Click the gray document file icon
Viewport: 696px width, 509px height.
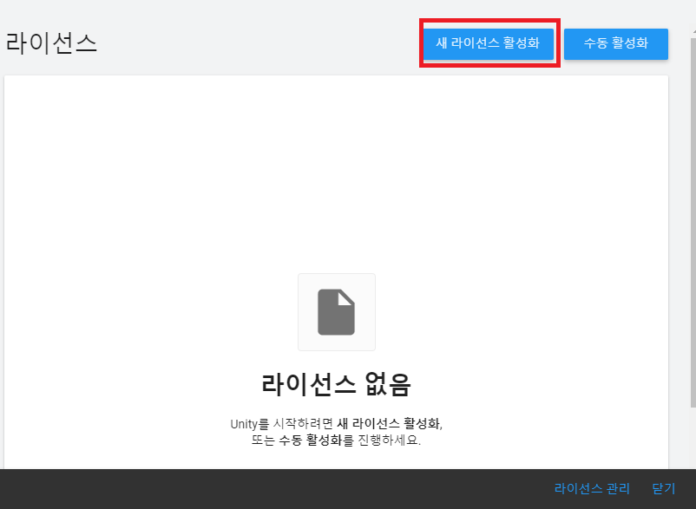336,312
